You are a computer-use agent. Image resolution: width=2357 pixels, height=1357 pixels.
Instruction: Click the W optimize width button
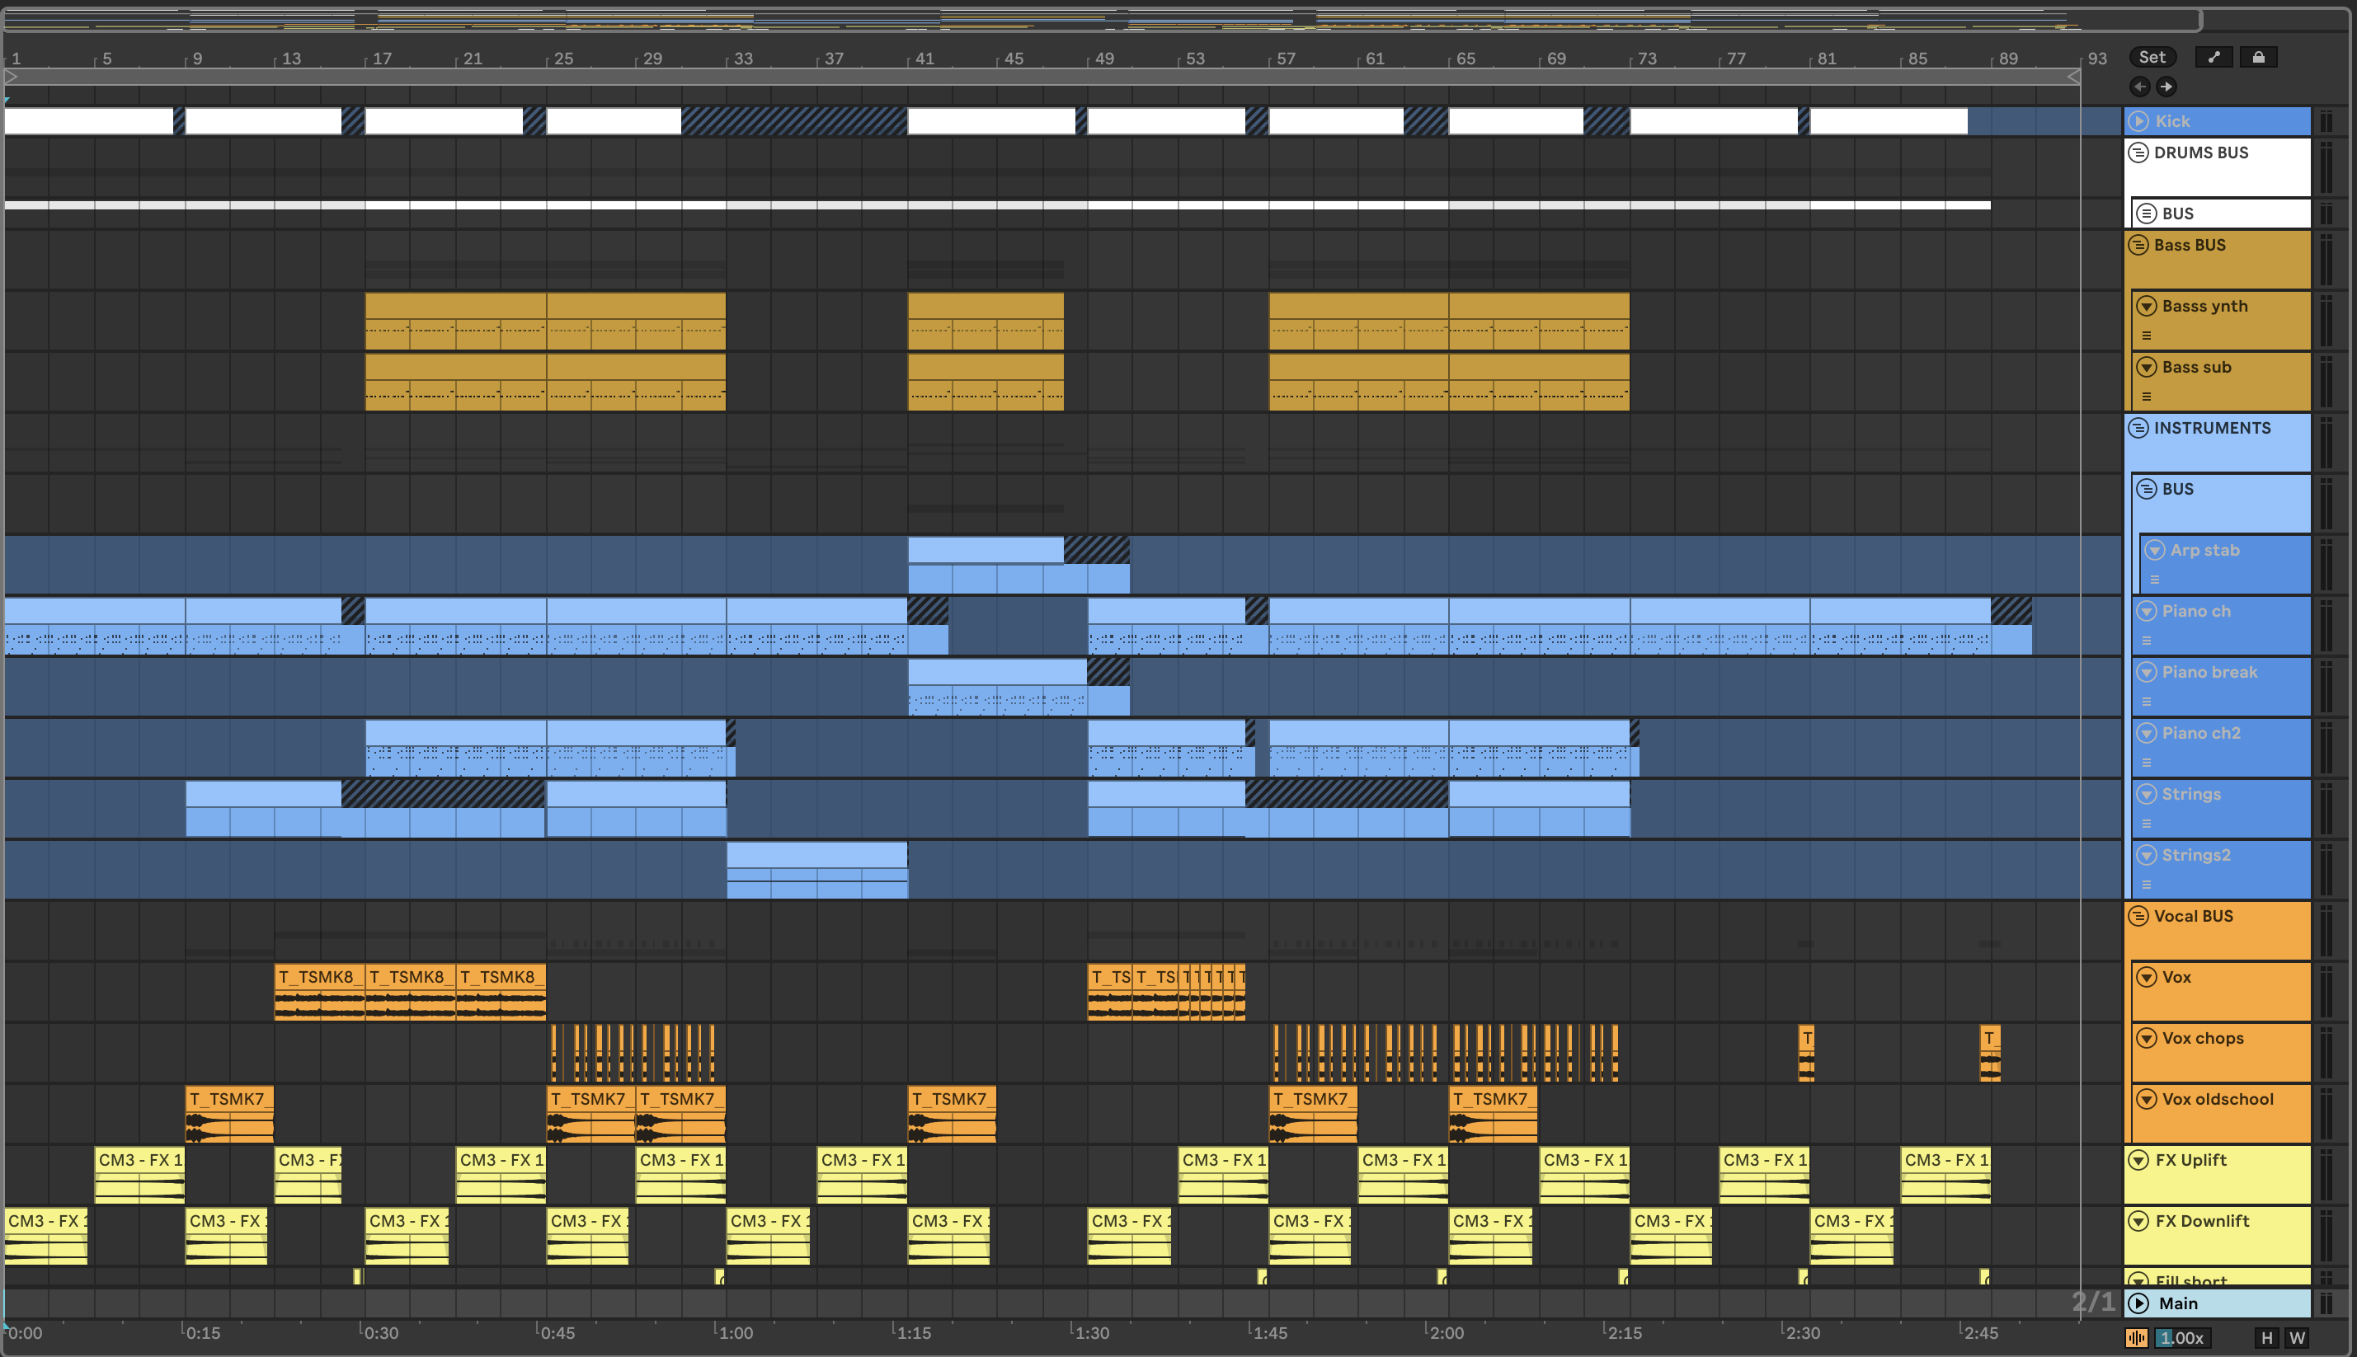point(2298,1338)
